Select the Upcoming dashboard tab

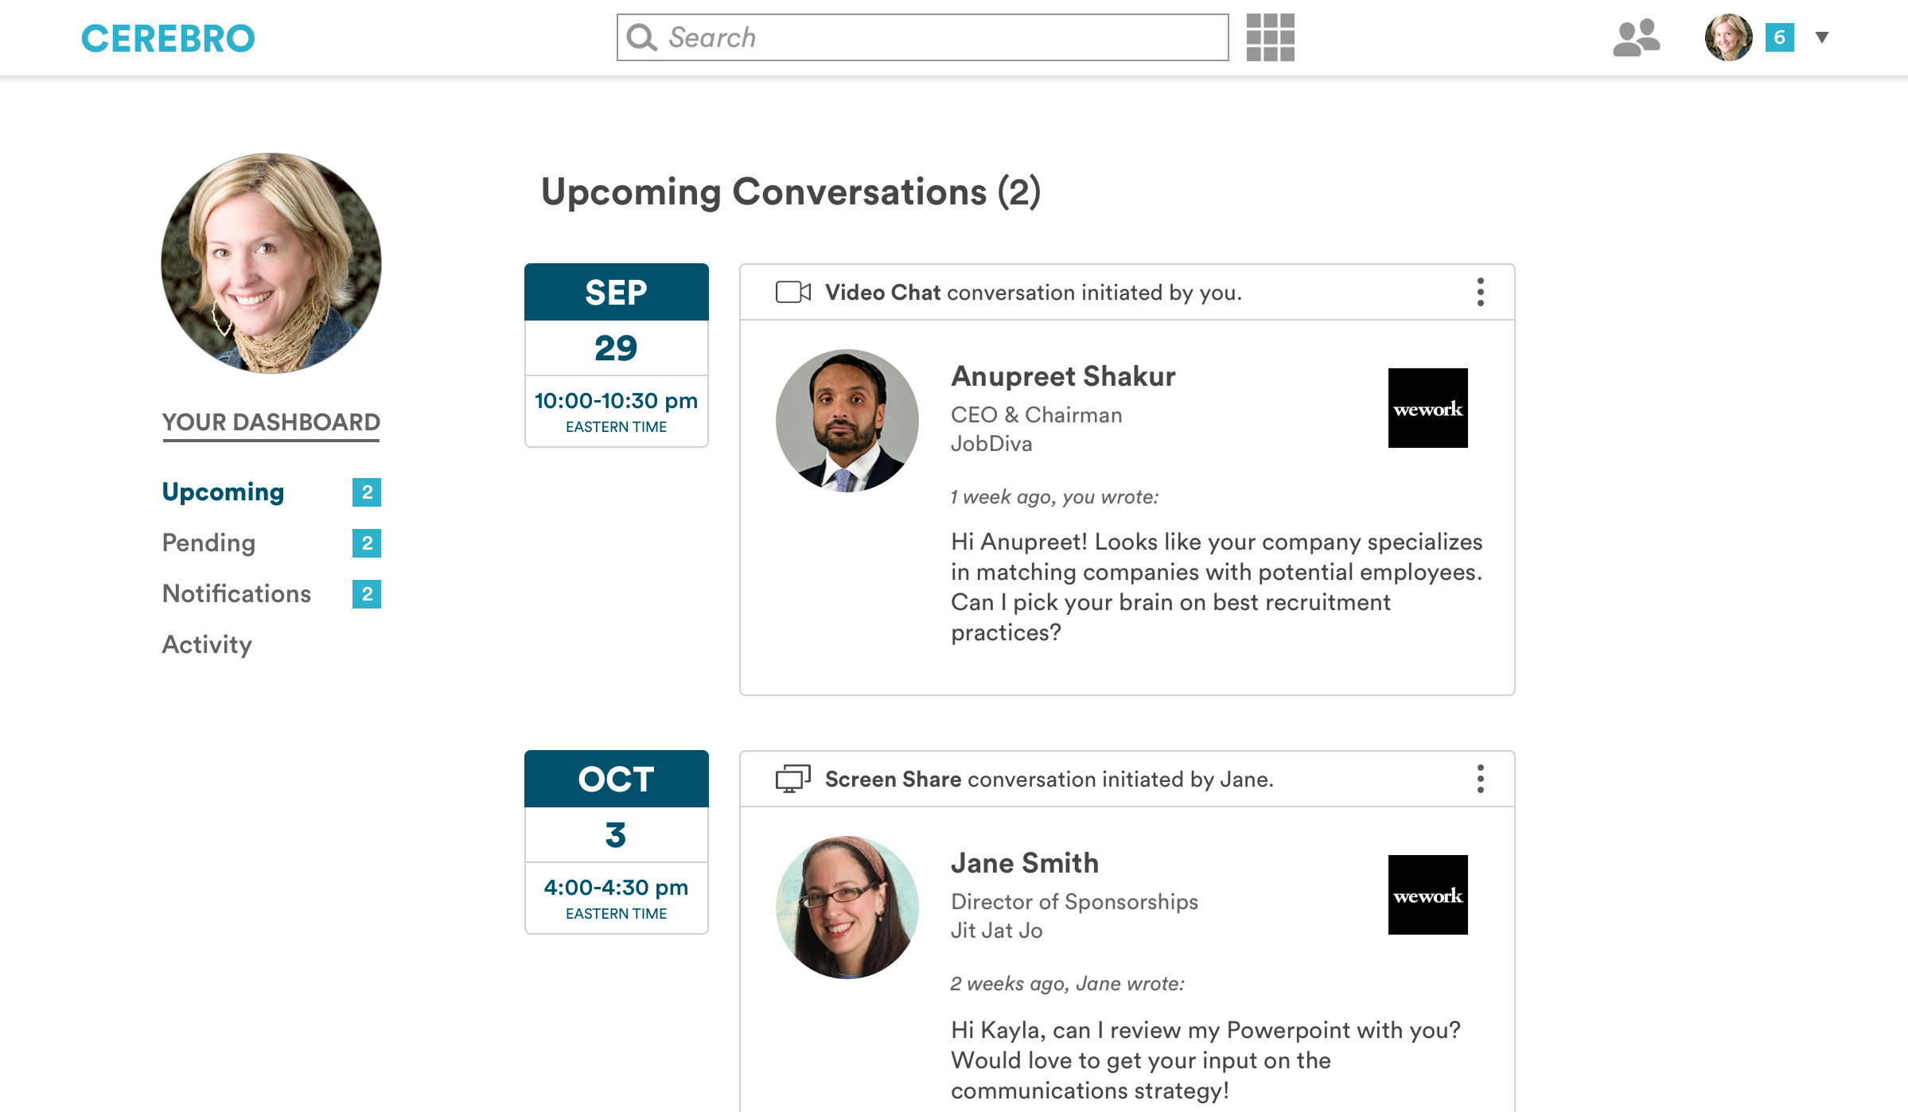pos(223,492)
